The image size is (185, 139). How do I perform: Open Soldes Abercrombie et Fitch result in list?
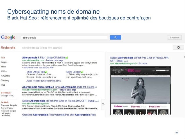[59, 101]
